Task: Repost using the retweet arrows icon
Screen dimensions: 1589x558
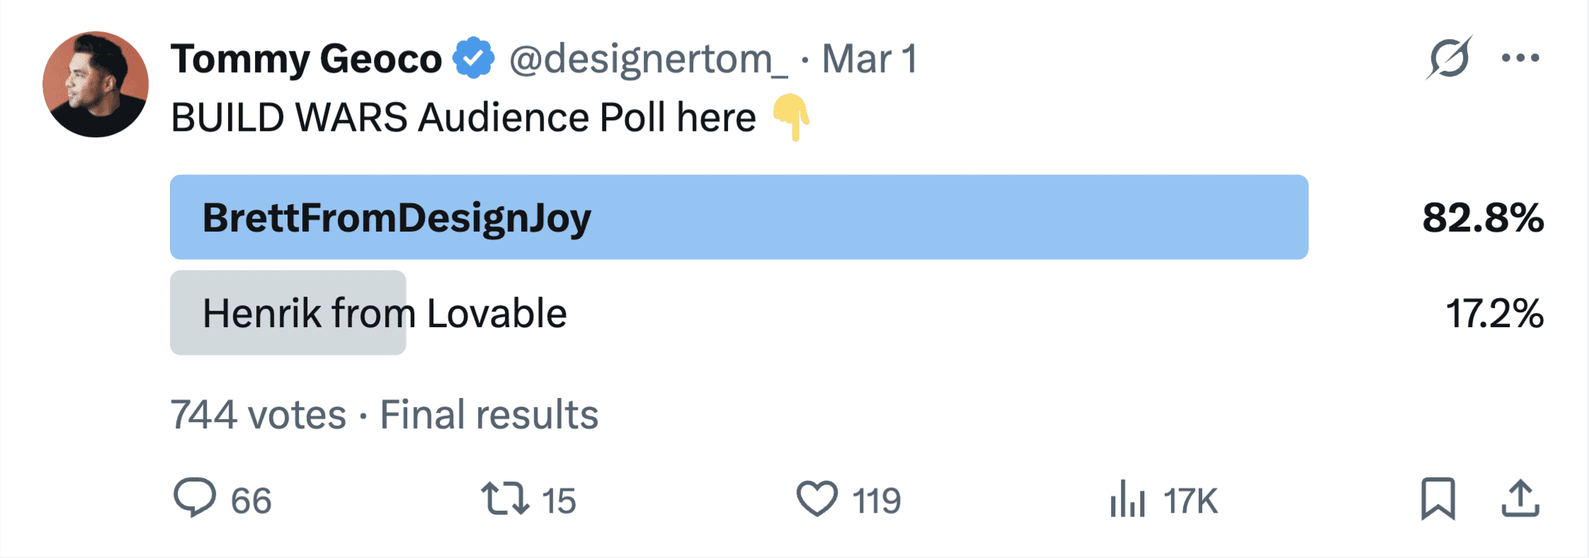Action: tap(505, 499)
